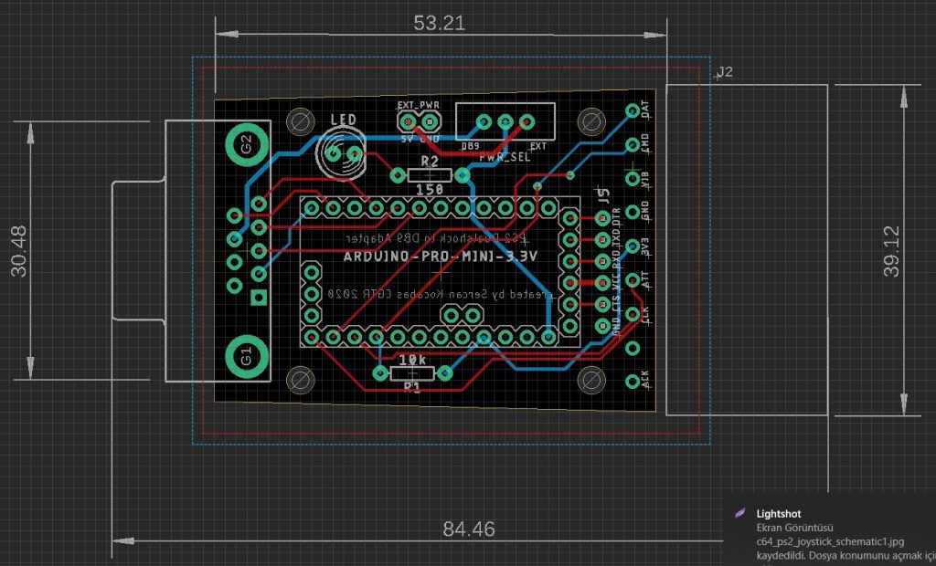Image resolution: width=936 pixels, height=566 pixels.
Task: Select the R2 resistor designator
Action: [x=430, y=161]
